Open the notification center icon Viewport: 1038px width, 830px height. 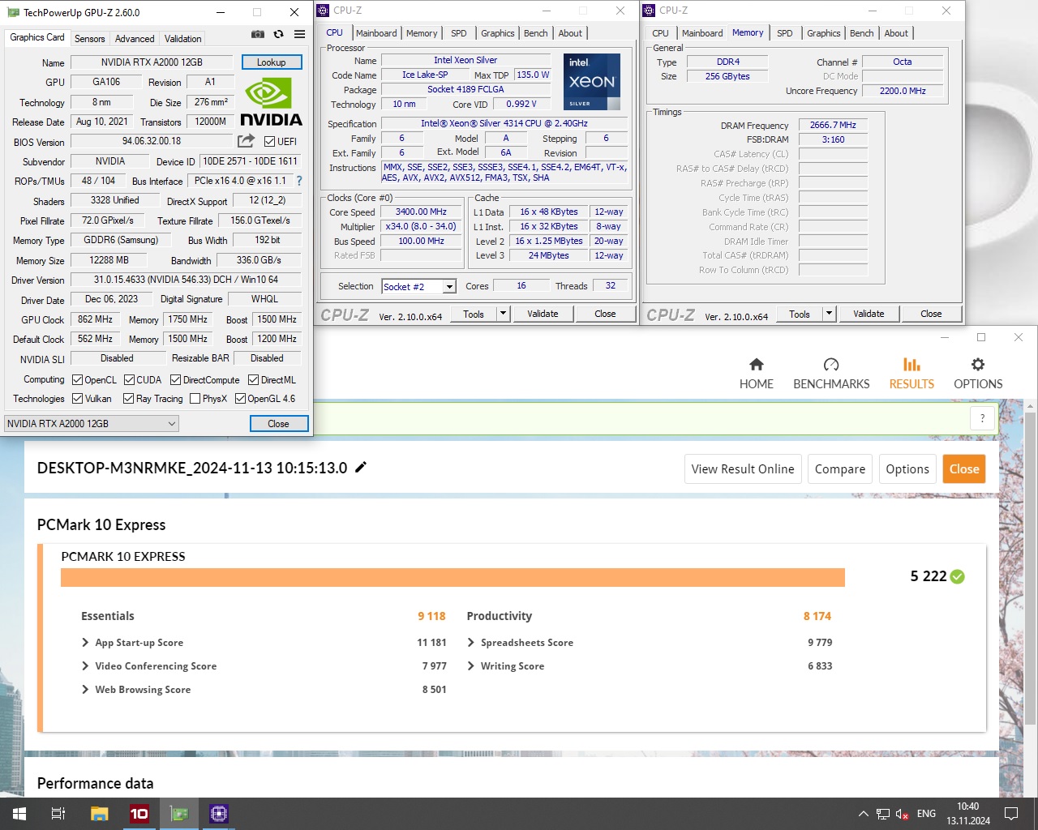(x=1011, y=814)
